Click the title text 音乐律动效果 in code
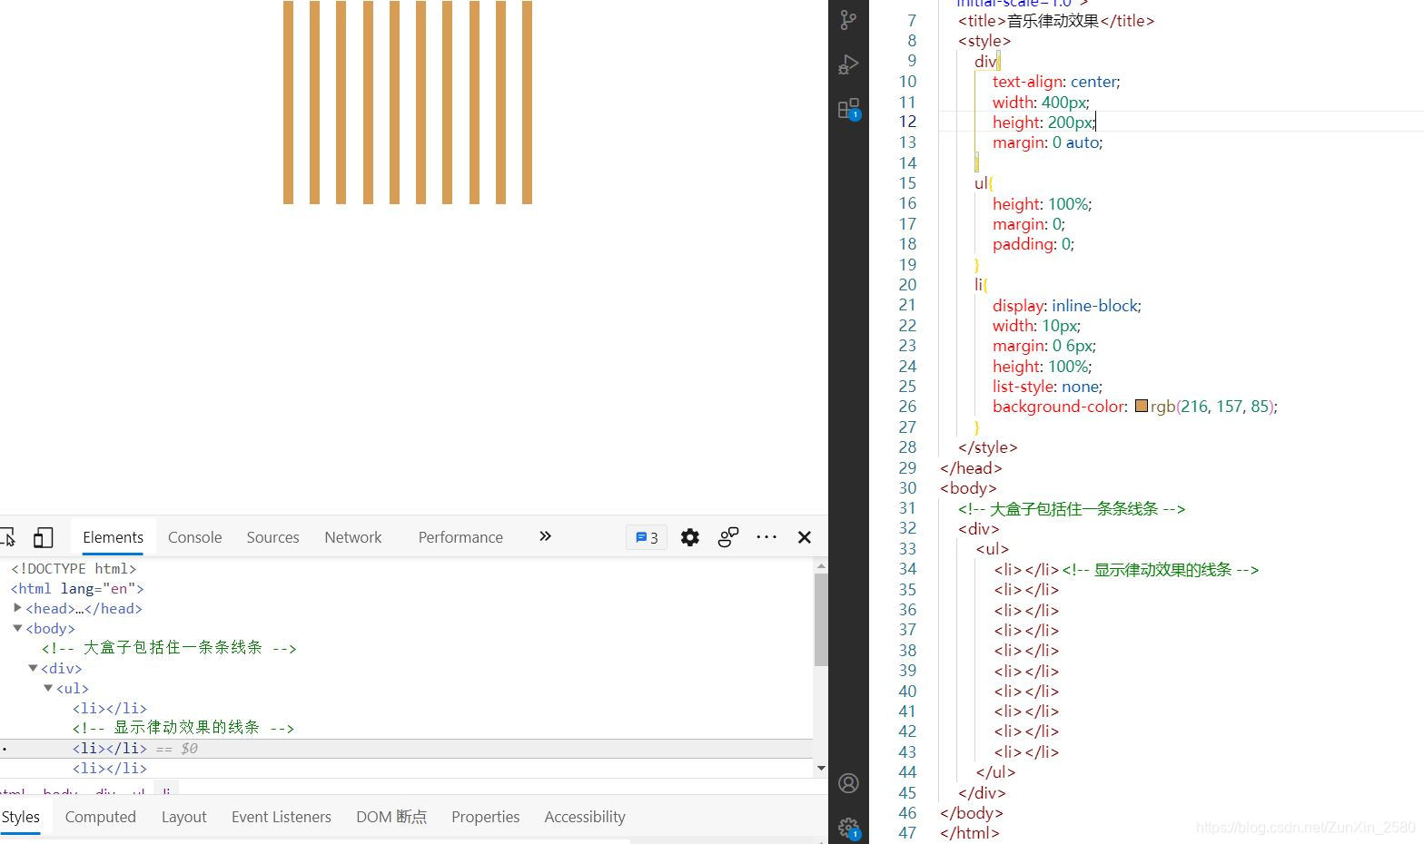This screenshot has height=844, width=1424. point(1053,20)
